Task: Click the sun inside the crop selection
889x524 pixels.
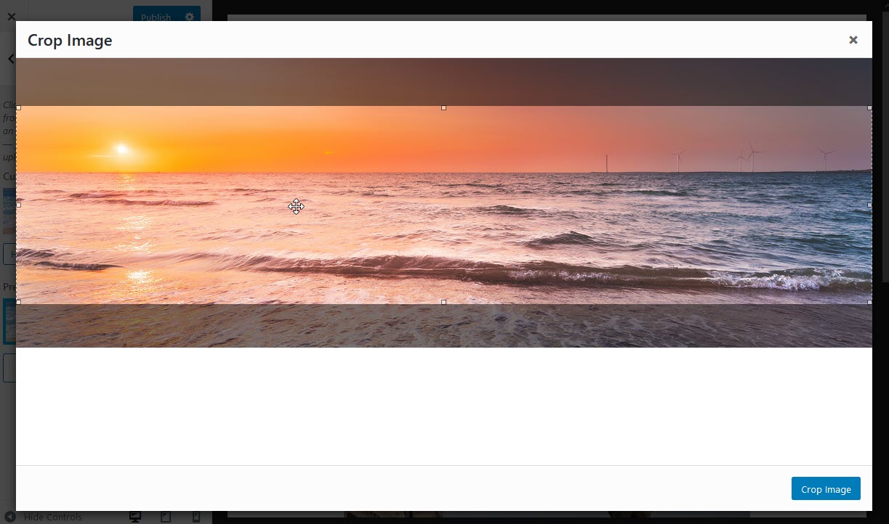Action: pos(121,149)
